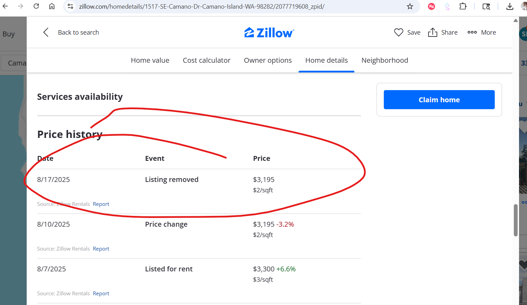
Task: Click the Back to search arrow
Action: coord(46,32)
